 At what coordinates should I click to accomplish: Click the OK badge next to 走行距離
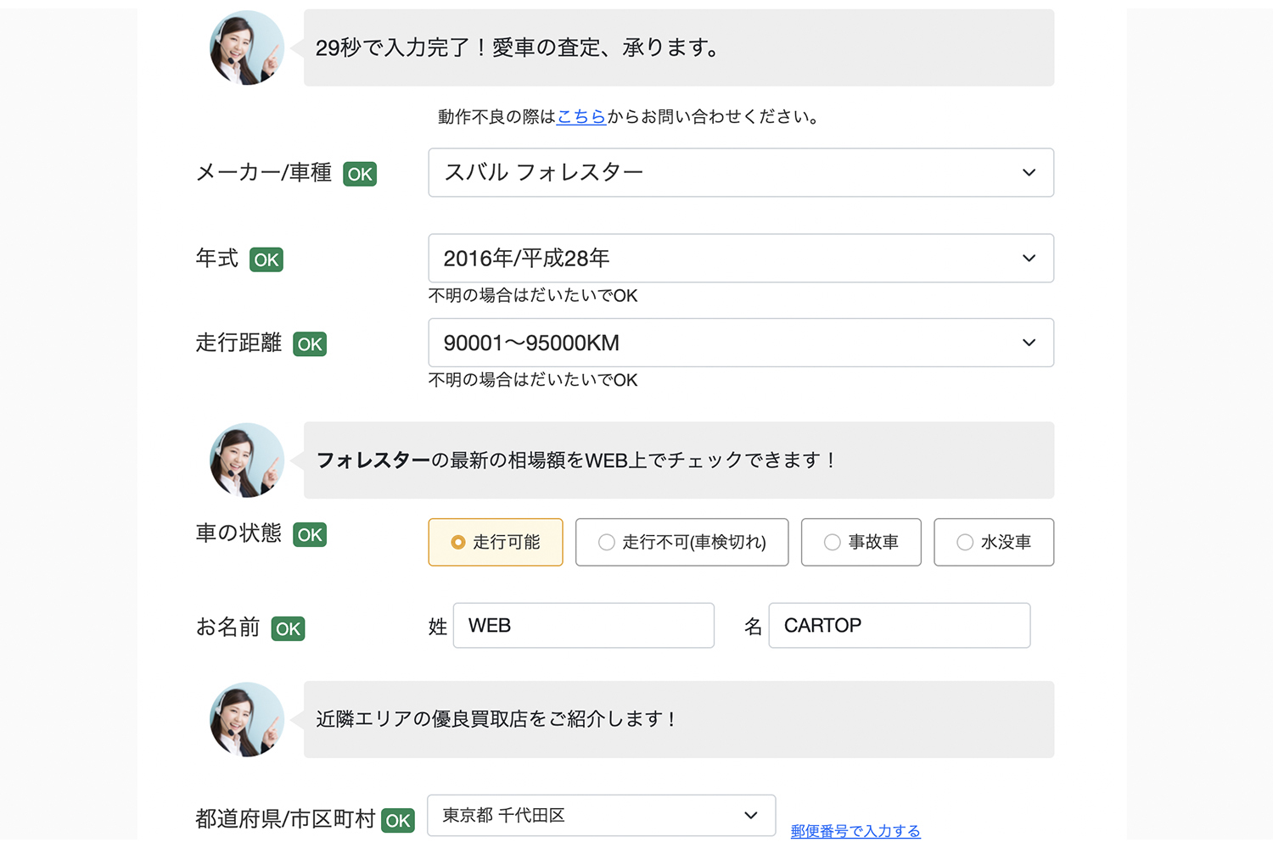tap(310, 344)
